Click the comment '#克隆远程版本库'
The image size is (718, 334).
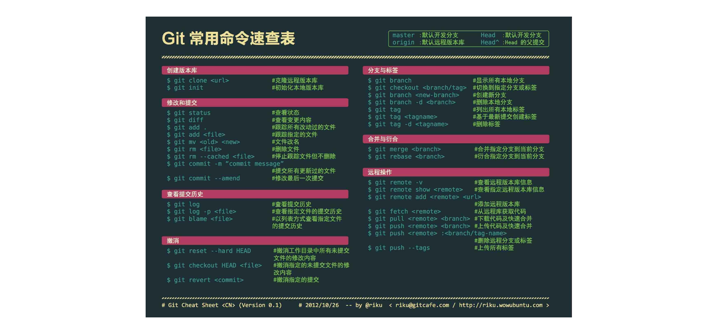click(295, 81)
